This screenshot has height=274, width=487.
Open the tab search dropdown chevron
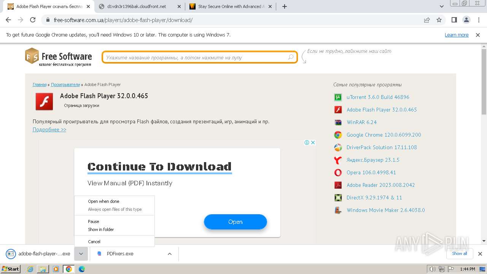(442, 6)
